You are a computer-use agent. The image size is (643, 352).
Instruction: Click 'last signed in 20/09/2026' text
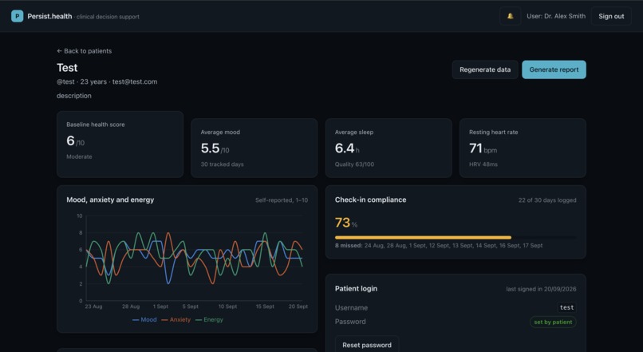pyautogui.click(x=542, y=289)
